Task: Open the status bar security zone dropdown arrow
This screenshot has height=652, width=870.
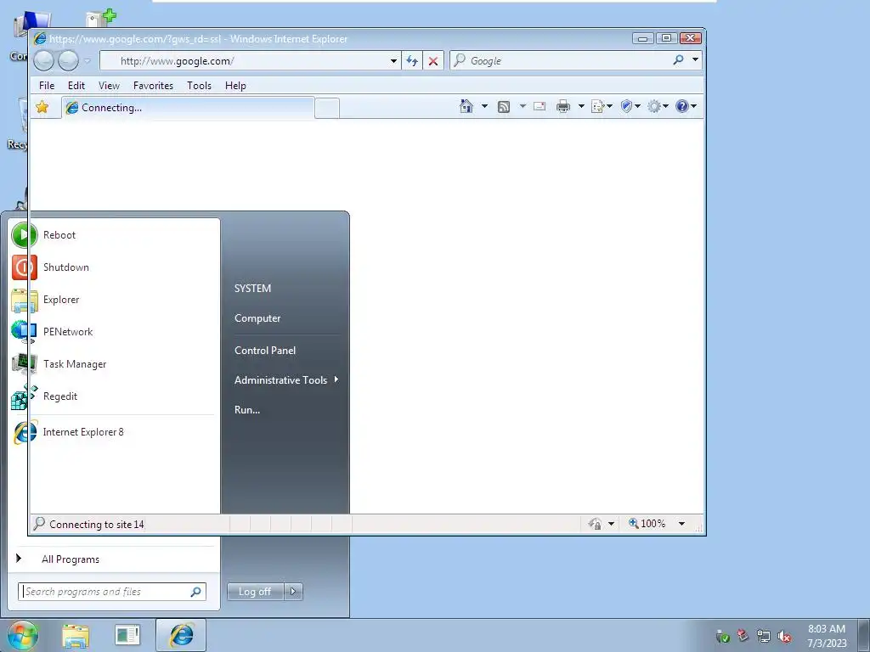Action: click(611, 524)
